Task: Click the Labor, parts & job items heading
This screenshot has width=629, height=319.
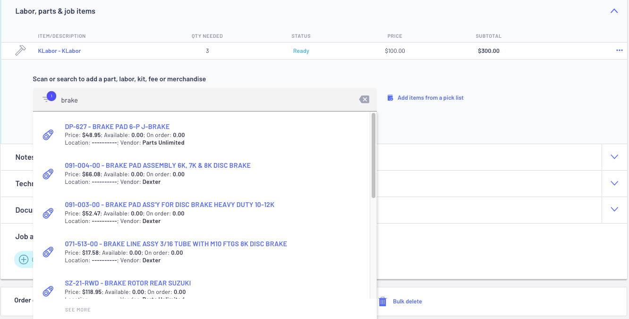Action: (x=55, y=11)
